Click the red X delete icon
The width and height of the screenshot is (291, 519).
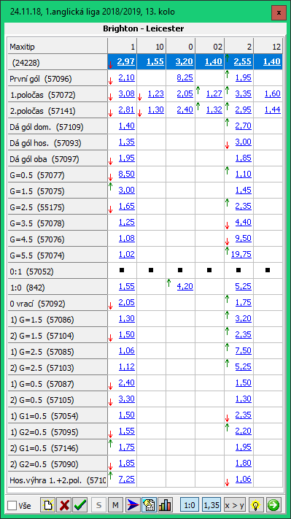pos(64,505)
